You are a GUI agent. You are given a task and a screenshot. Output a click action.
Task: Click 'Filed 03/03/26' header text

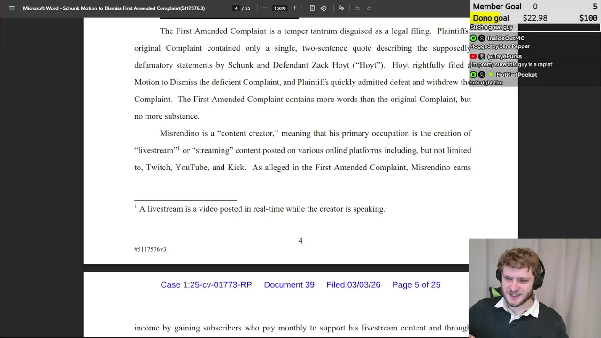coord(354,284)
